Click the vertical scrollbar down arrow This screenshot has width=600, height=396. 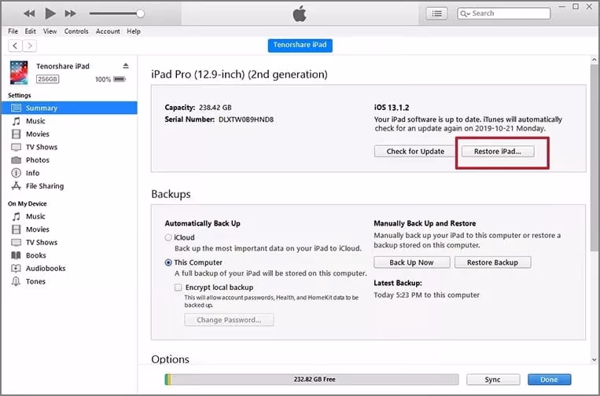click(594, 360)
